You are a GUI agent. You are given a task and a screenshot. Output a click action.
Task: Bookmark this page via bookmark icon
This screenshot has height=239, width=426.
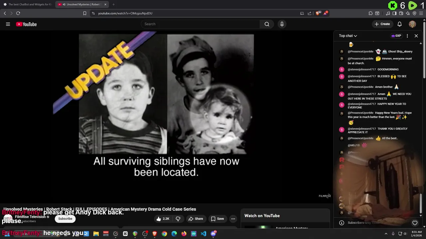tap(85, 13)
